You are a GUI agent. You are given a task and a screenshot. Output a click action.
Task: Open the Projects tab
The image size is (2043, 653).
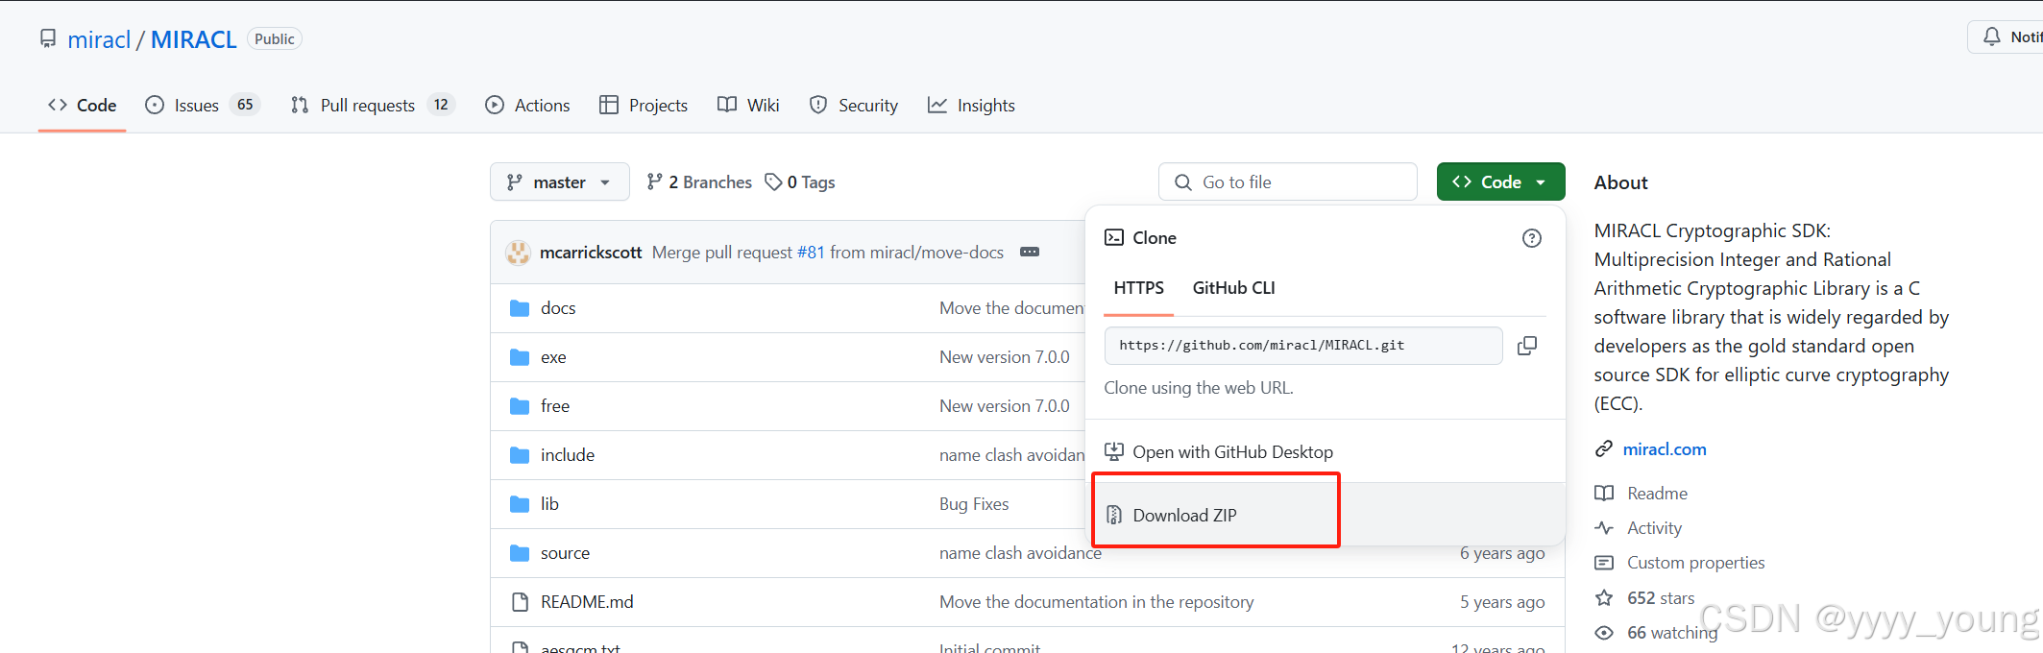pos(644,105)
